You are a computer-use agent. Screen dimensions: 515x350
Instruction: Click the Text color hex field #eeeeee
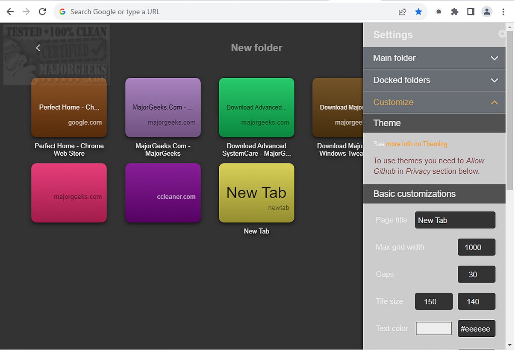[477, 329]
